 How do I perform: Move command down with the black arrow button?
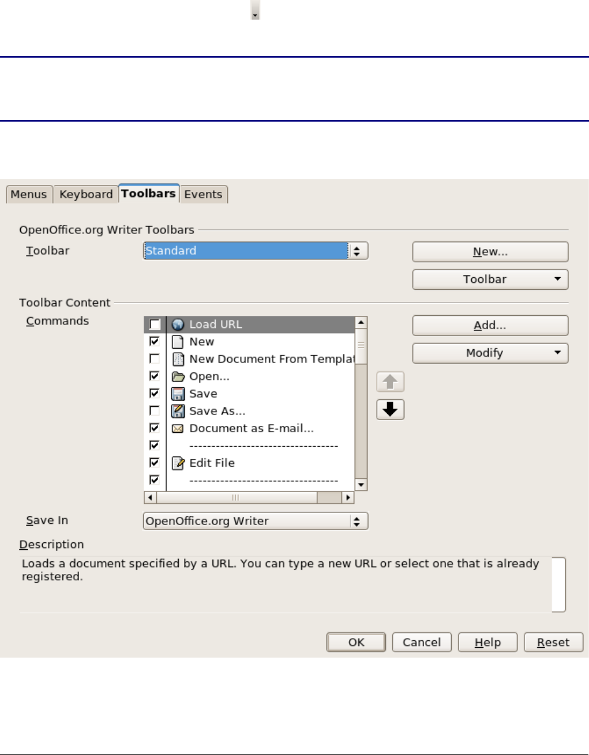(391, 410)
